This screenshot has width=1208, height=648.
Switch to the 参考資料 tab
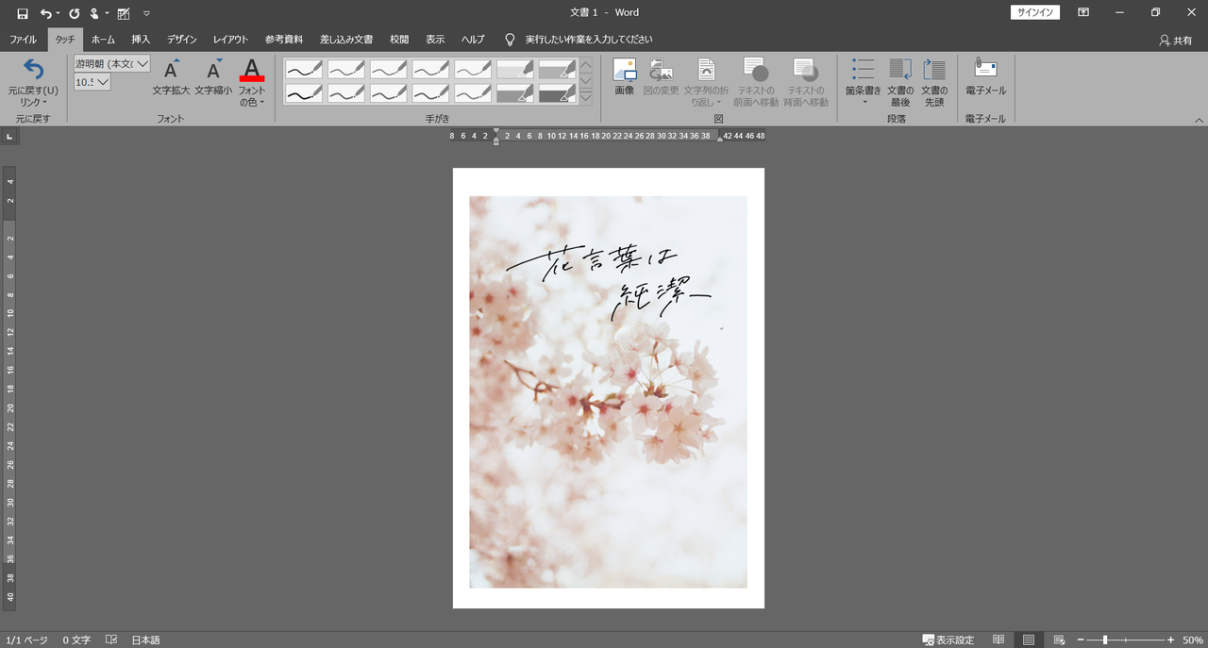(x=284, y=40)
